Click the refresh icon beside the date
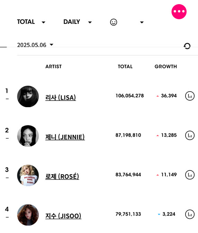 [187, 46]
